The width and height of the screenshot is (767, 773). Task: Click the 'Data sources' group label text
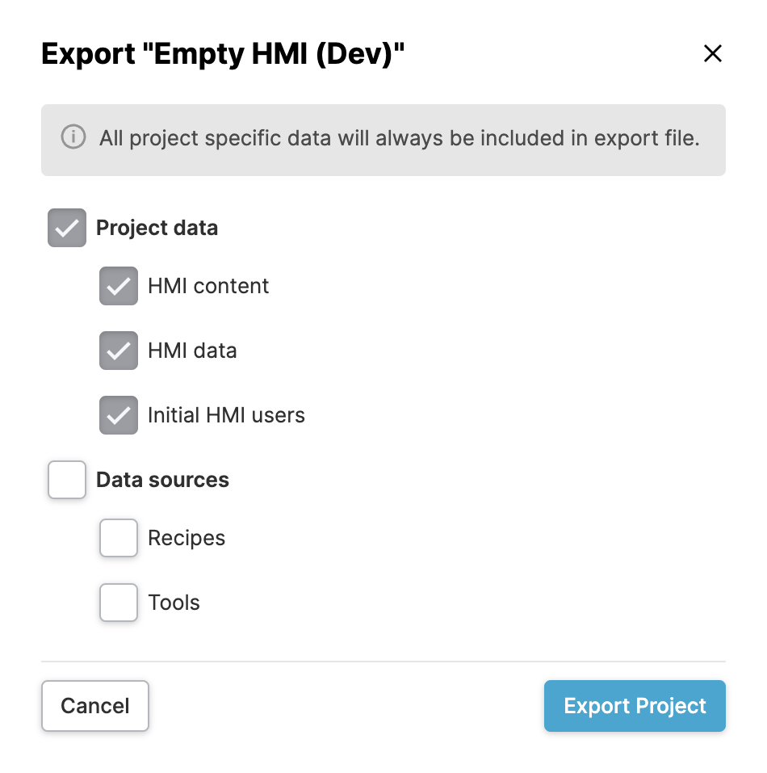pos(162,480)
